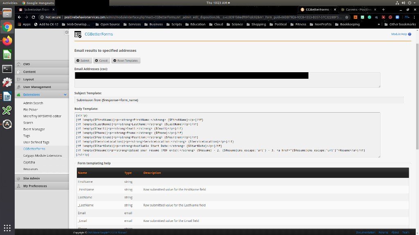This screenshot has width=419, height=235.
Task: Click the Reset Templates button
Action: 126,60
